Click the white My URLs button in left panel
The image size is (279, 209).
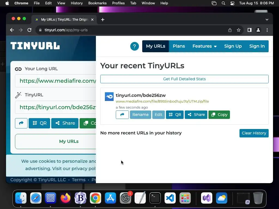point(56,142)
